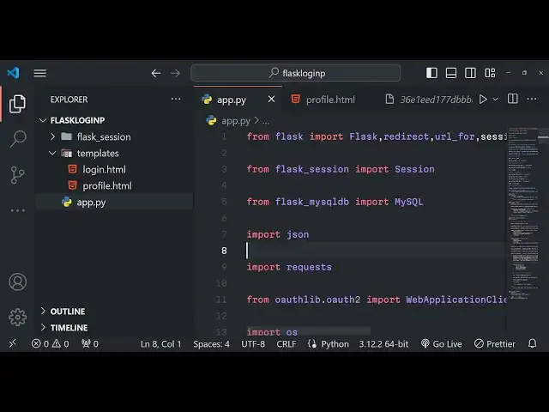Close the app.py tab
Image resolution: width=549 pixels, height=412 pixels.
pyautogui.click(x=271, y=100)
